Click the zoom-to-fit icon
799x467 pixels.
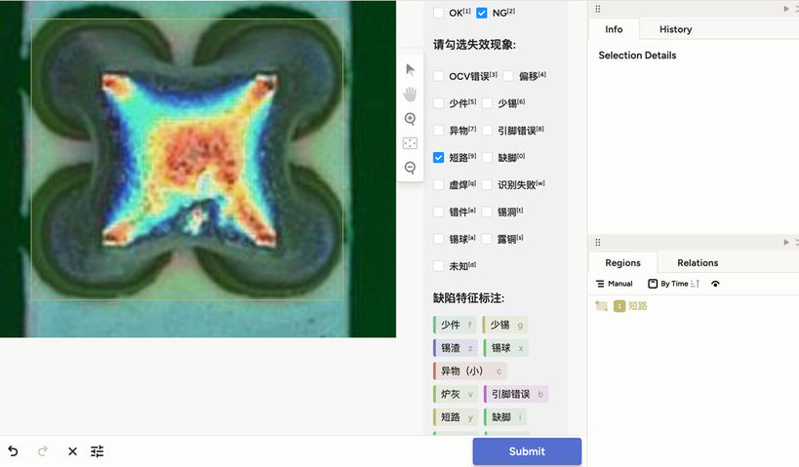click(410, 143)
